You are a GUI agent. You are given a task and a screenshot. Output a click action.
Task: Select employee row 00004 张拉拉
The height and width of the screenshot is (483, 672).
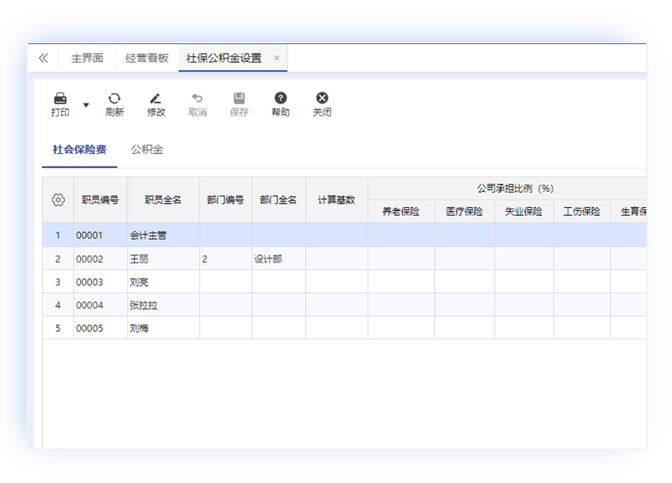164,305
